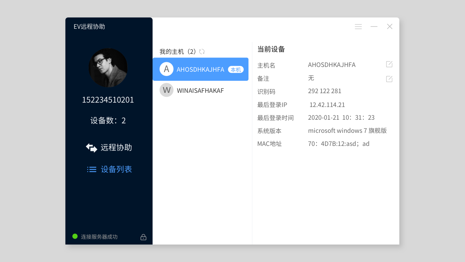Close the EV远程协助 window

tap(390, 27)
